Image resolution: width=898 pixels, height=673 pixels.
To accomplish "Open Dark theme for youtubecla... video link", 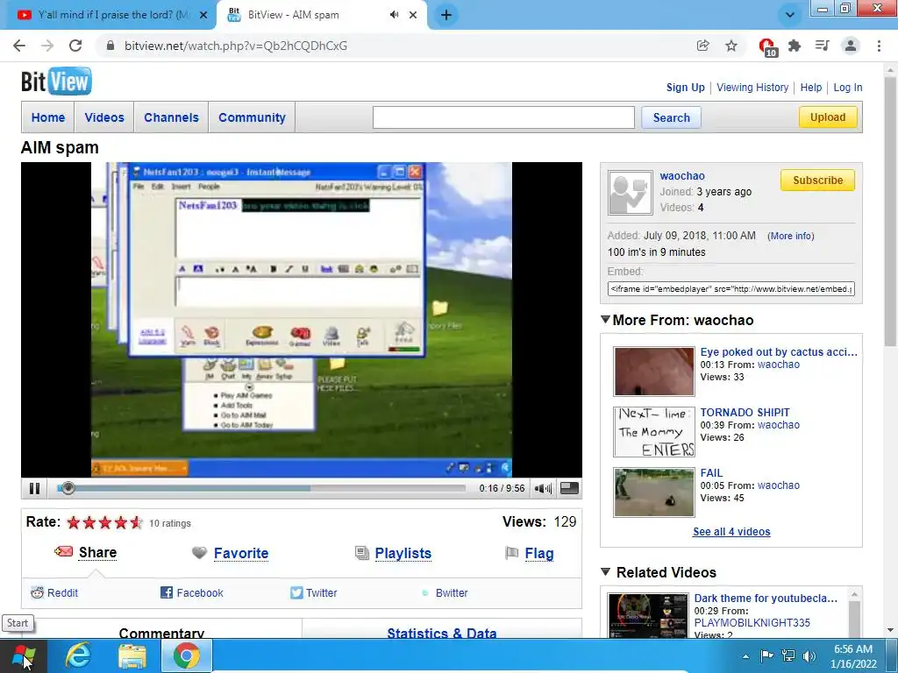I will coord(766,598).
